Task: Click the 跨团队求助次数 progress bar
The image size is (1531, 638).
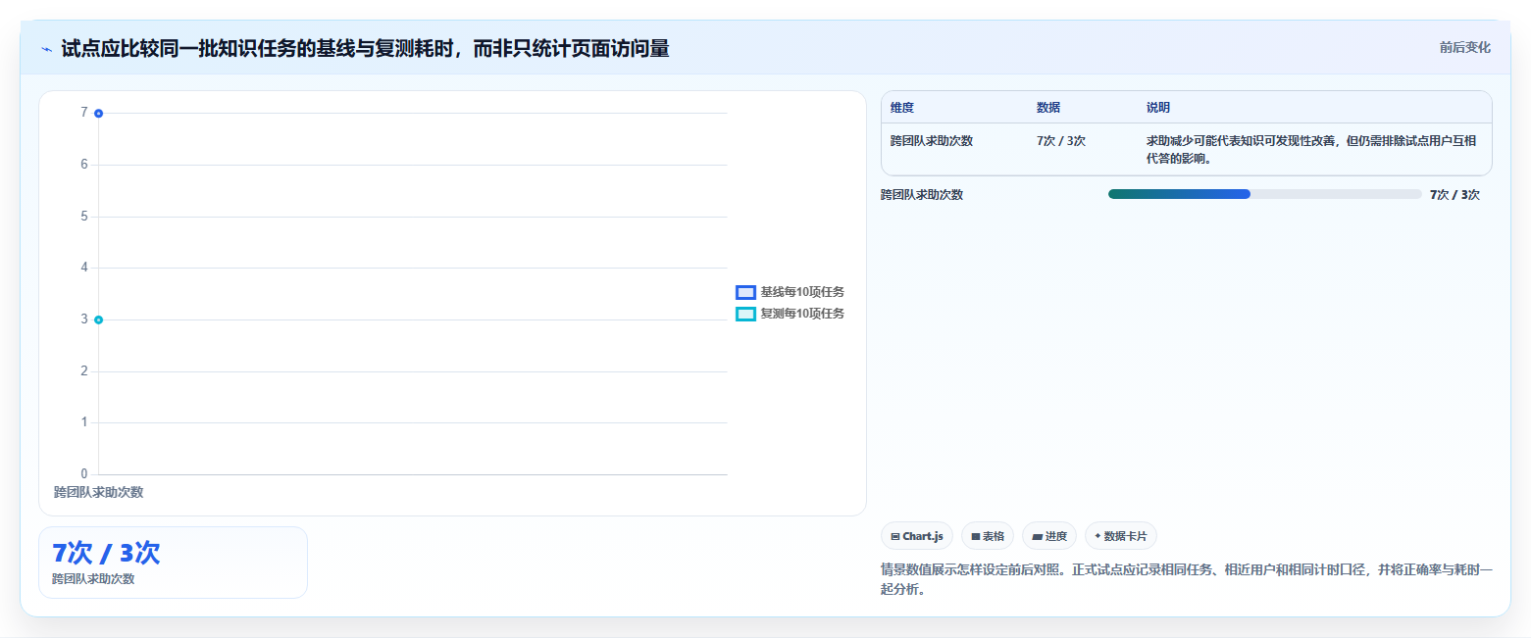Action: click(x=1264, y=194)
